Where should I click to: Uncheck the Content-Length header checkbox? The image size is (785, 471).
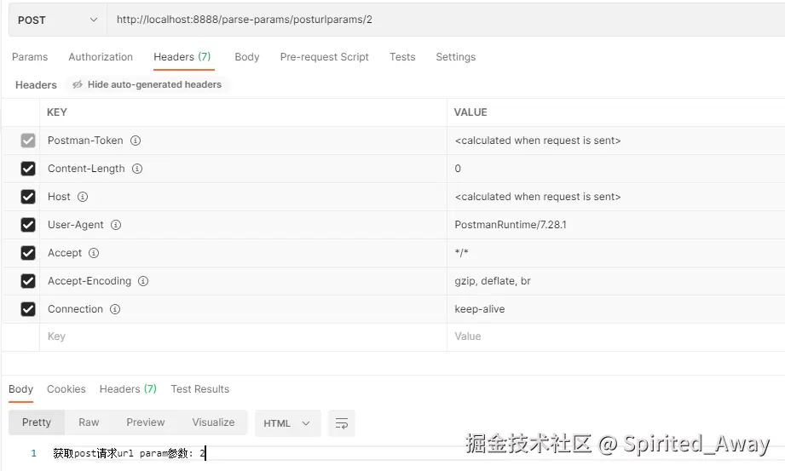point(28,169)
